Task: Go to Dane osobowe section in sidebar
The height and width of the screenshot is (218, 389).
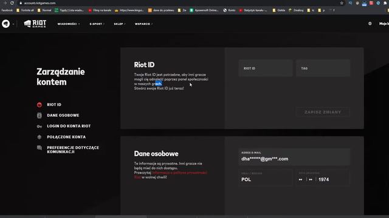Action: (63, 116)
